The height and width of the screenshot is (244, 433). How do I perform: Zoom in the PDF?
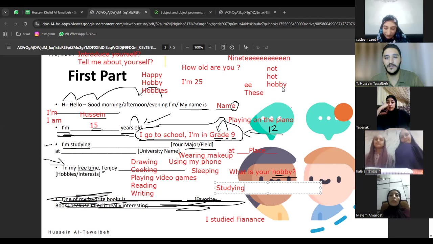tap(210, 47)
